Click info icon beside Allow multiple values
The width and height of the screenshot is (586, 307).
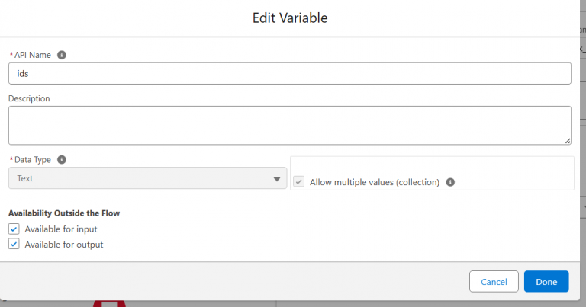click(x=450, y=183)
